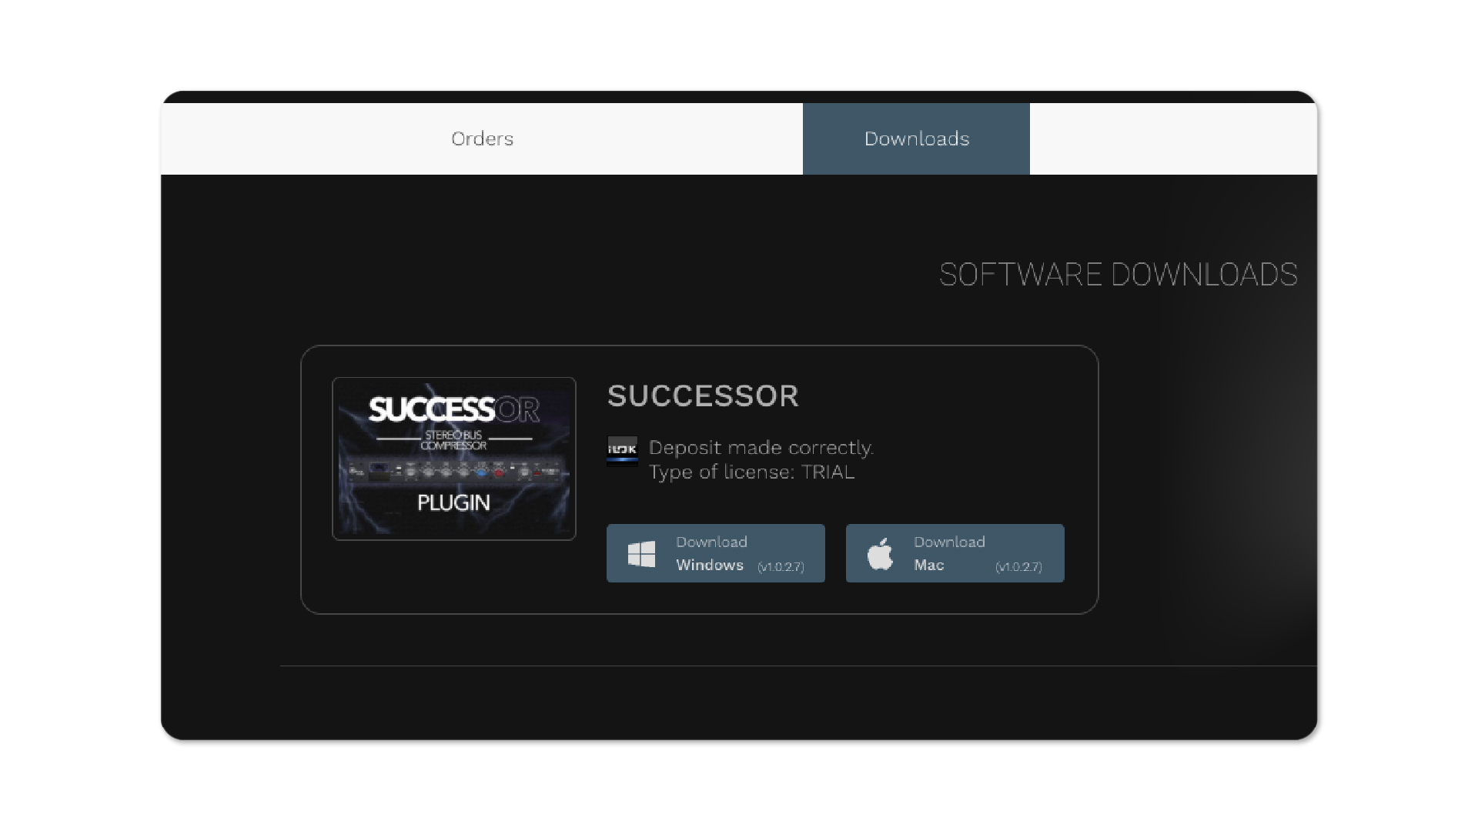Download the Windows installer

tap(715, 553)
